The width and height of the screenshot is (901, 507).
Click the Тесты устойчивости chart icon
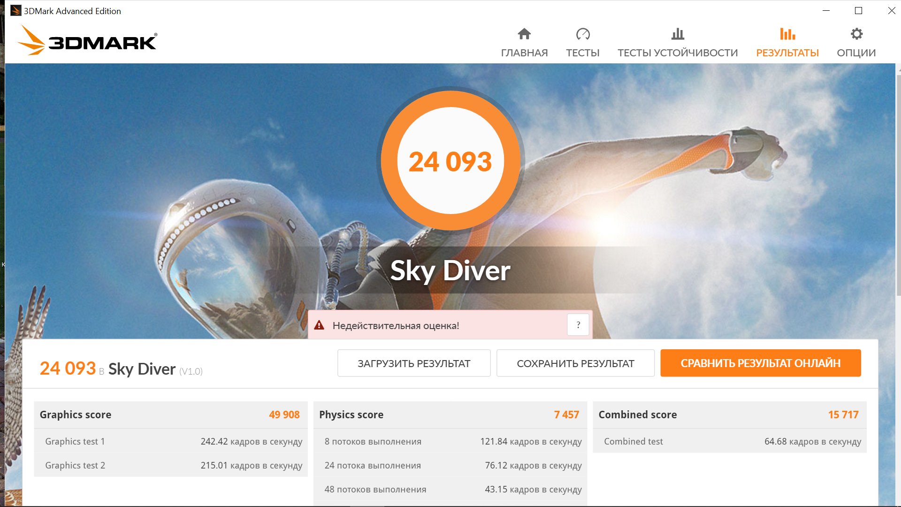coord(678,34)
